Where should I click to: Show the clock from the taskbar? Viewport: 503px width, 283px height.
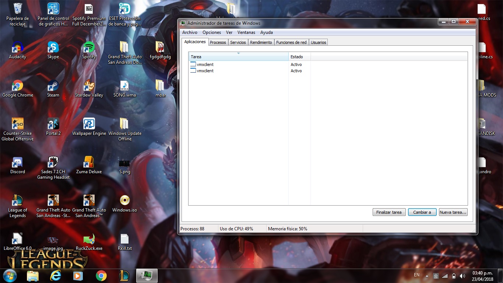click(483, 275)
